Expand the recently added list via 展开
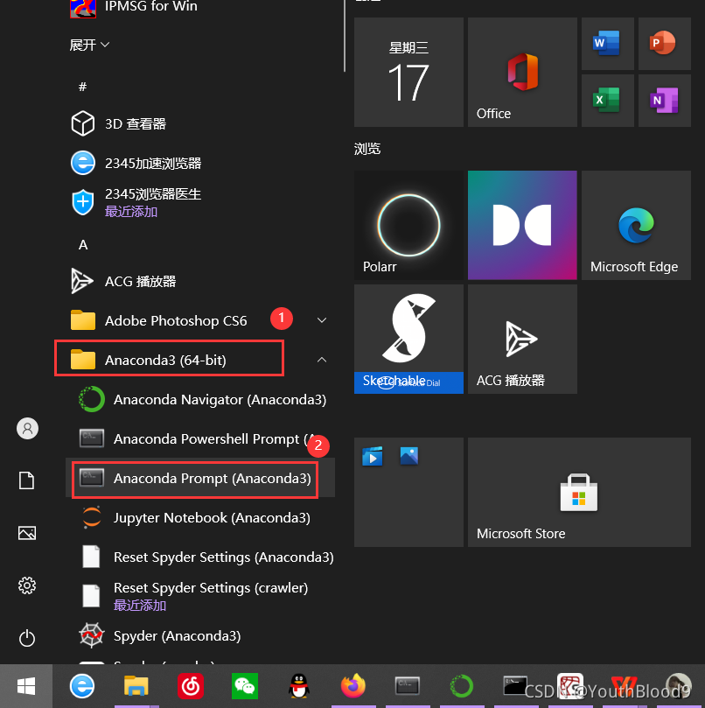Image resolution: width=705 pixels, height=708 pixels. (x=89, y=45)
